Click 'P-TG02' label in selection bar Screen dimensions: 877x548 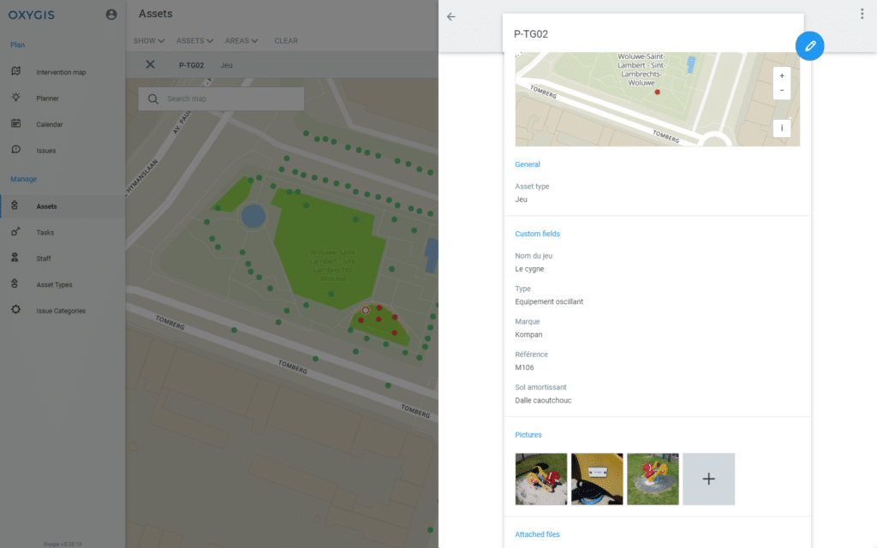click(x=191, y=65)
